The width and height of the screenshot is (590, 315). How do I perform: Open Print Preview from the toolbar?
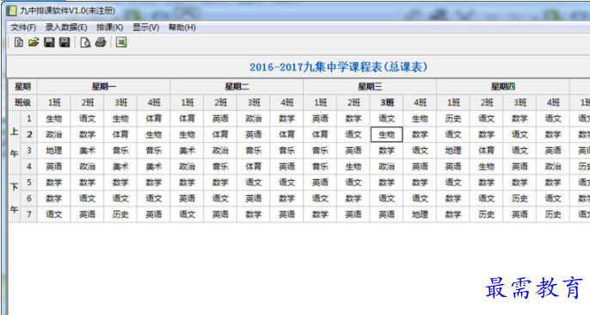click(x=85, y=42)
